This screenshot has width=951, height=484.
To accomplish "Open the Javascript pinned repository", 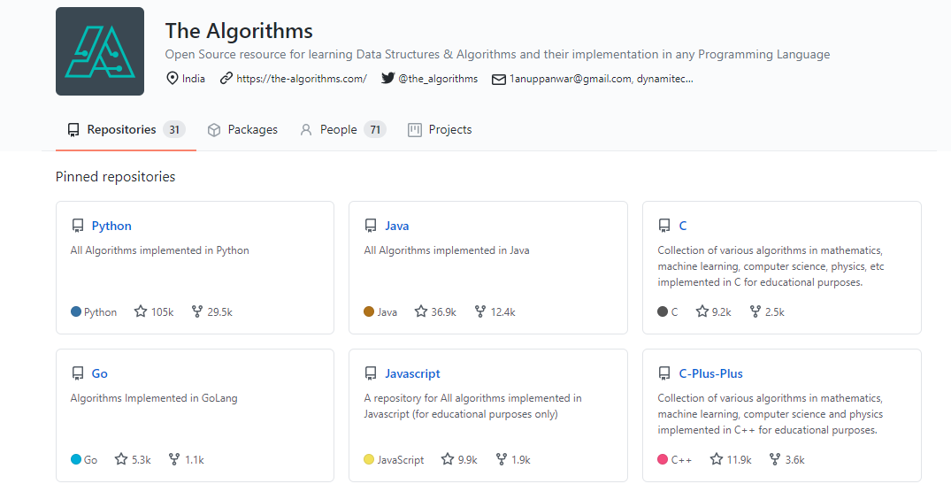I will 412,373.
